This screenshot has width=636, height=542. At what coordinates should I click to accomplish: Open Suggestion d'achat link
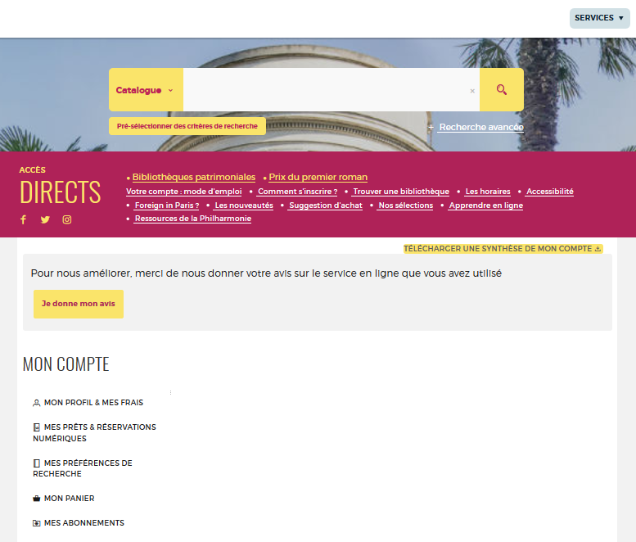pos(325,206)
